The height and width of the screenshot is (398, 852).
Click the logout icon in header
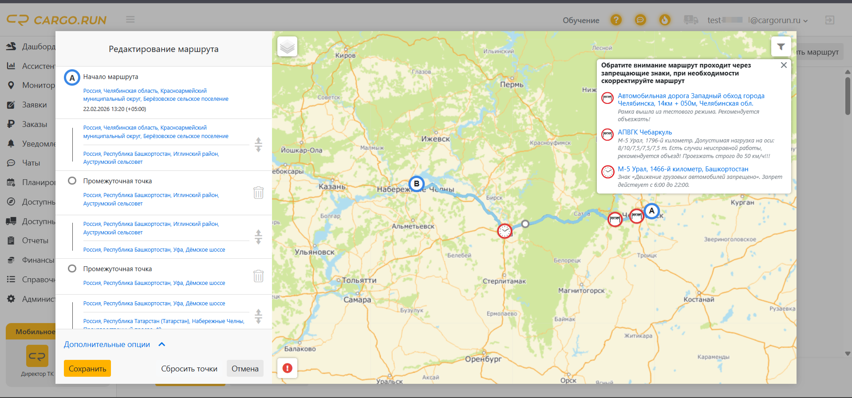click(829, 20)
